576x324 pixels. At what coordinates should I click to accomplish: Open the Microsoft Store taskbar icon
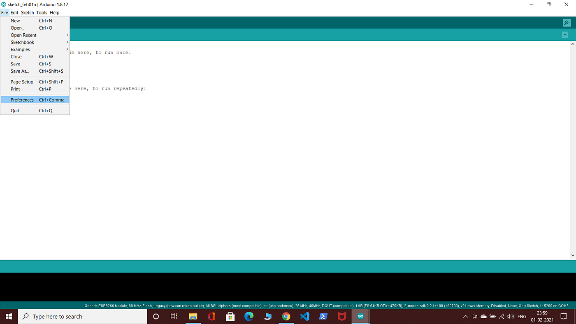click(230, 317)
